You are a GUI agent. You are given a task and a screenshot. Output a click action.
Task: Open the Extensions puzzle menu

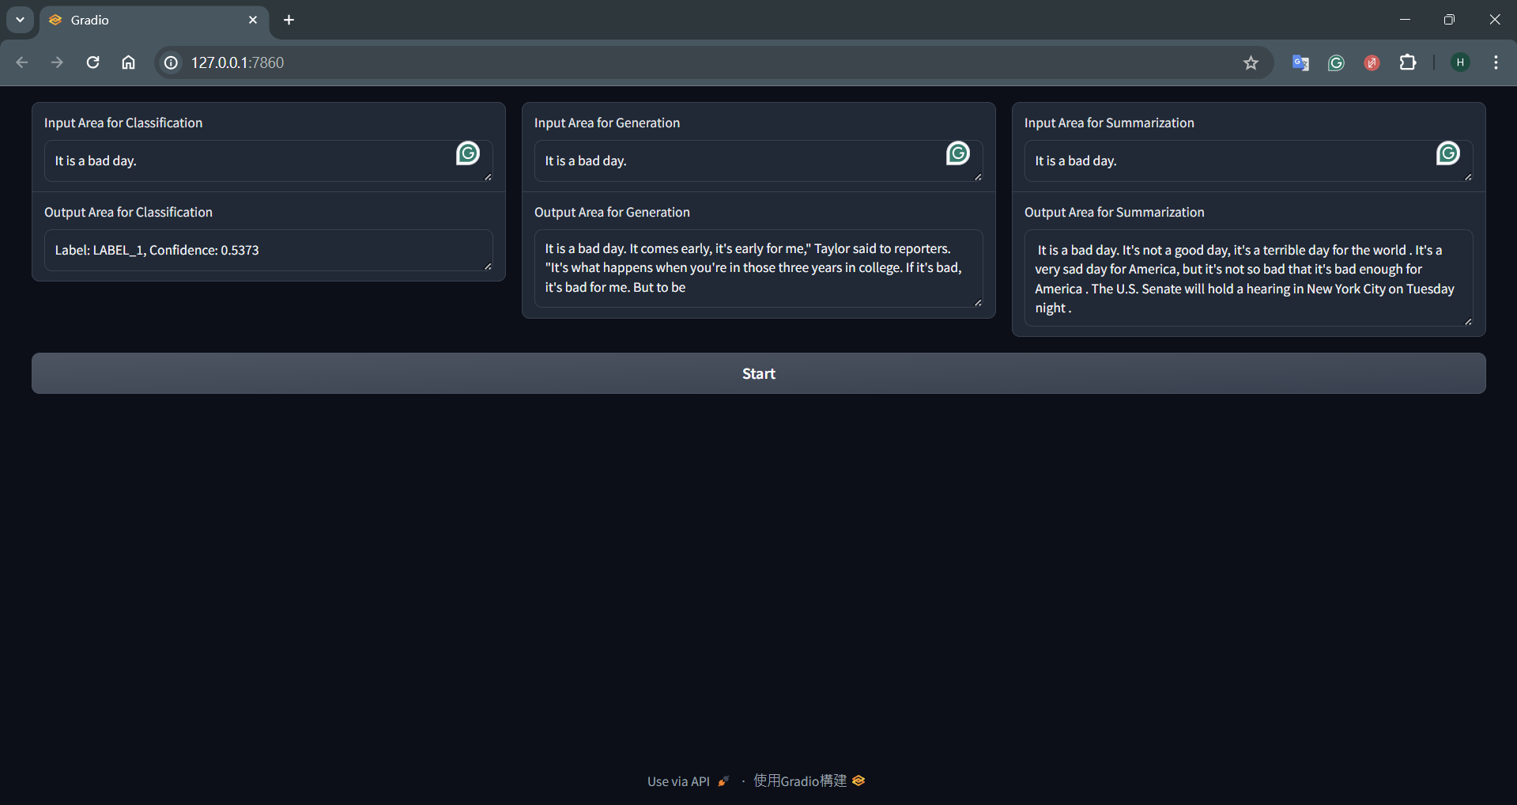tap(1408, 62)
